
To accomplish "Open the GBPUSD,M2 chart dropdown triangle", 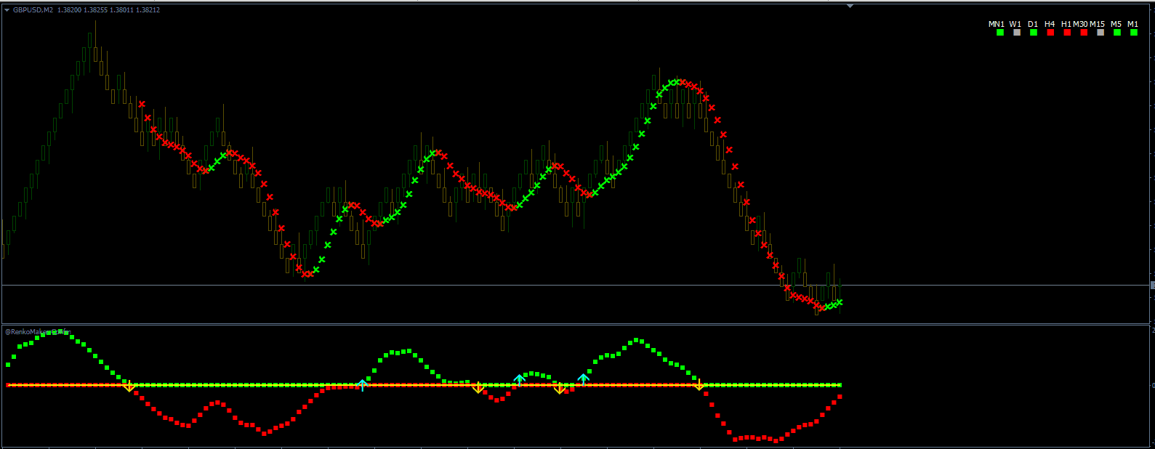I will 7,10.
